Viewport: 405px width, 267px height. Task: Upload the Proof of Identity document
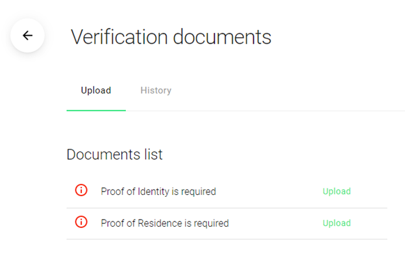click(336, 192)
